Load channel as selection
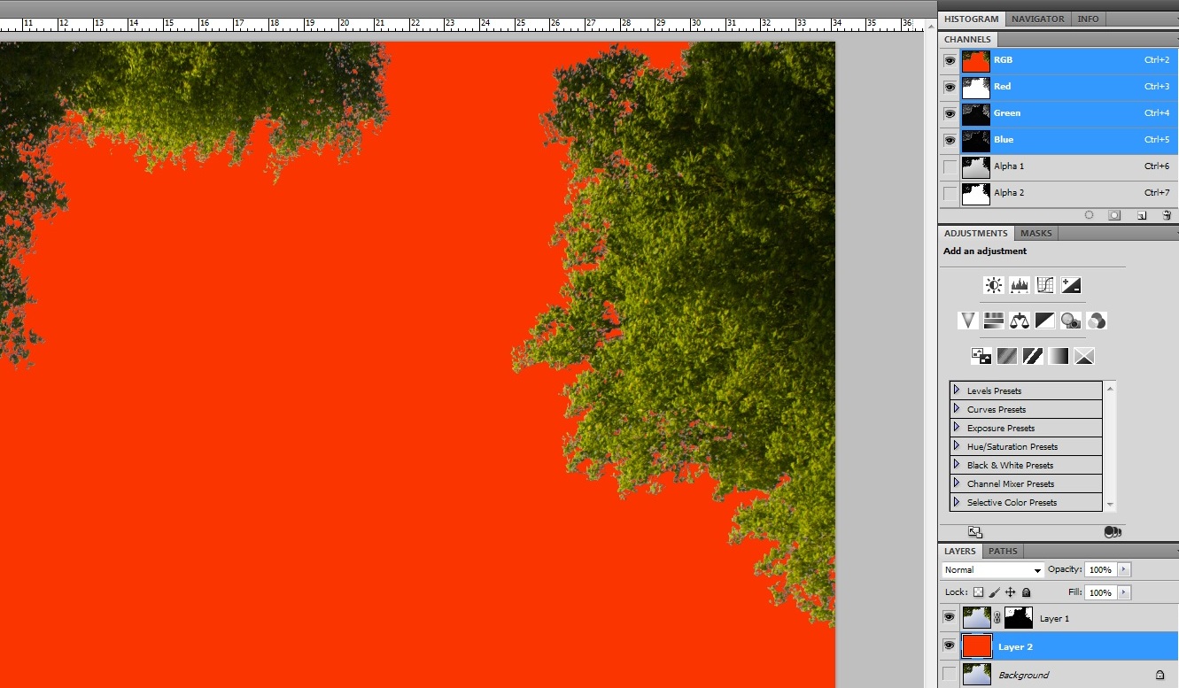 tap(1089, 215)
